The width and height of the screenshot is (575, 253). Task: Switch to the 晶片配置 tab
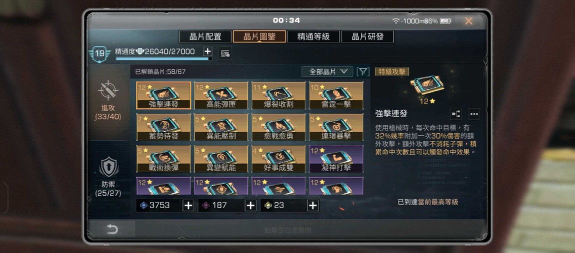205,36
